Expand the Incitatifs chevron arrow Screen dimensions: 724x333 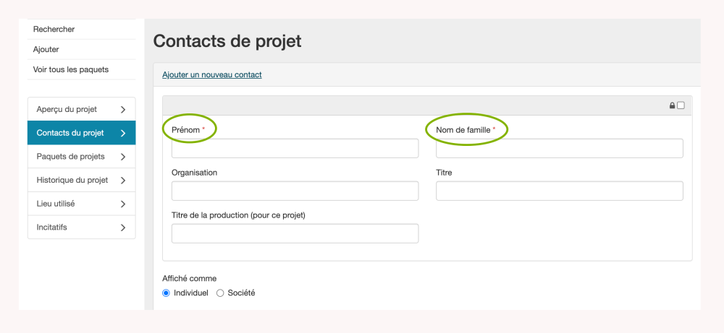(x=123, y=228)
